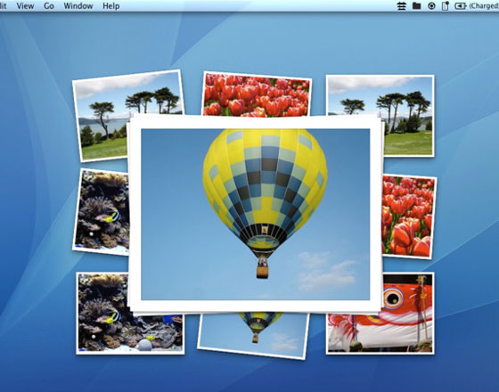Click the stacked-lines menu bar icon
The height and width of the screenshot is (392, 499).
point(402,5)
